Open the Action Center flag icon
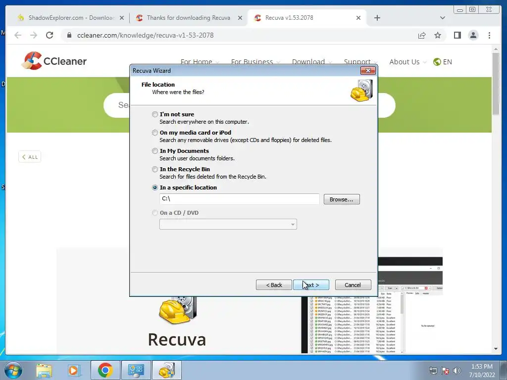The height and width of the screenshot is (380, 507). pyautogui.click(x=445, y=371)
